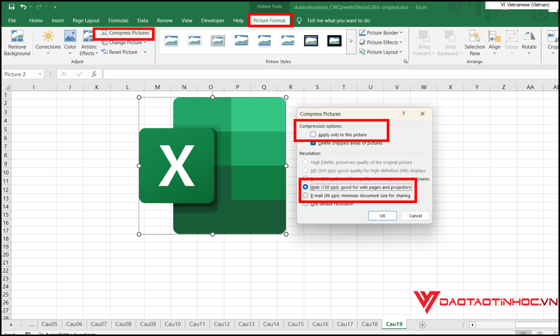Click the Reset Picture icon
This screenshot has height=336, width=560.
(105, 52)
